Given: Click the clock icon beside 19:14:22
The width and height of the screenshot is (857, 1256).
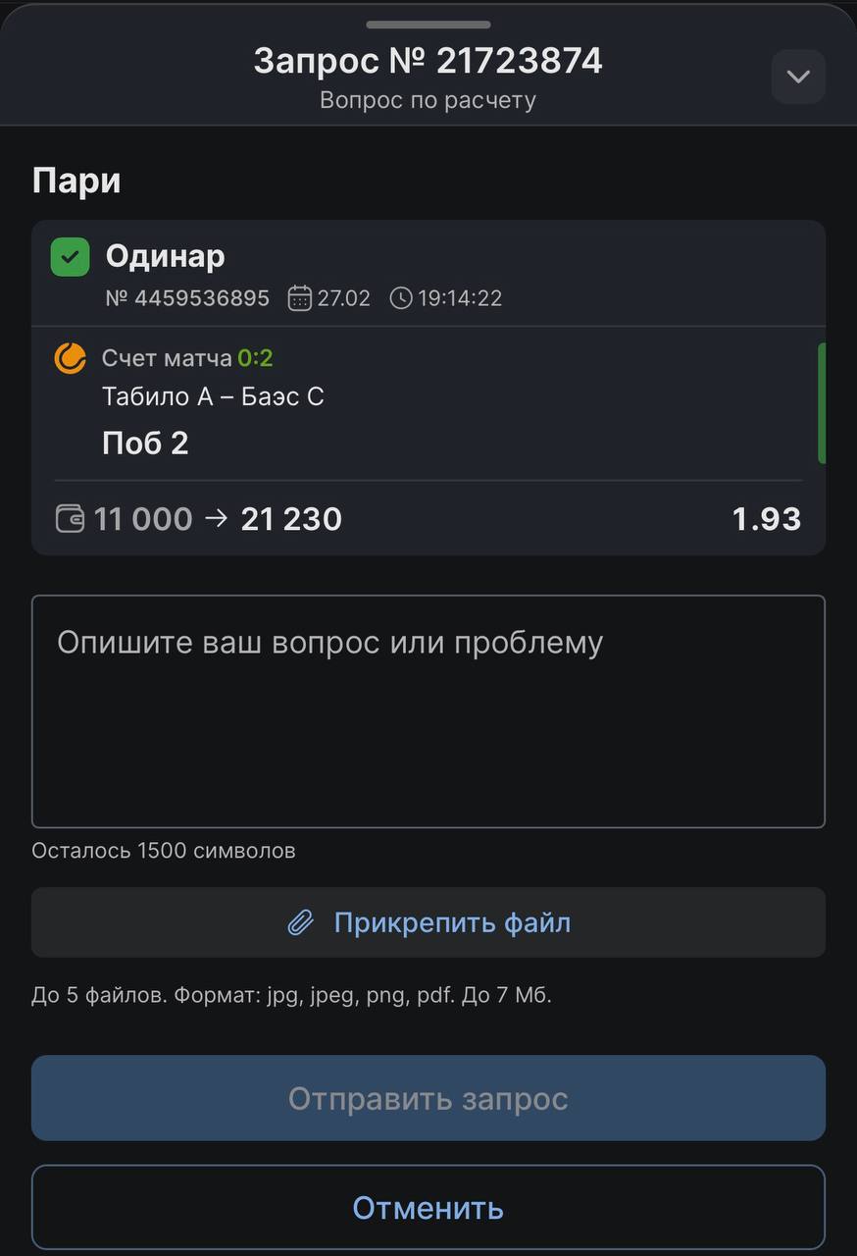Looking at the screenshot, I should coord(400,298).
